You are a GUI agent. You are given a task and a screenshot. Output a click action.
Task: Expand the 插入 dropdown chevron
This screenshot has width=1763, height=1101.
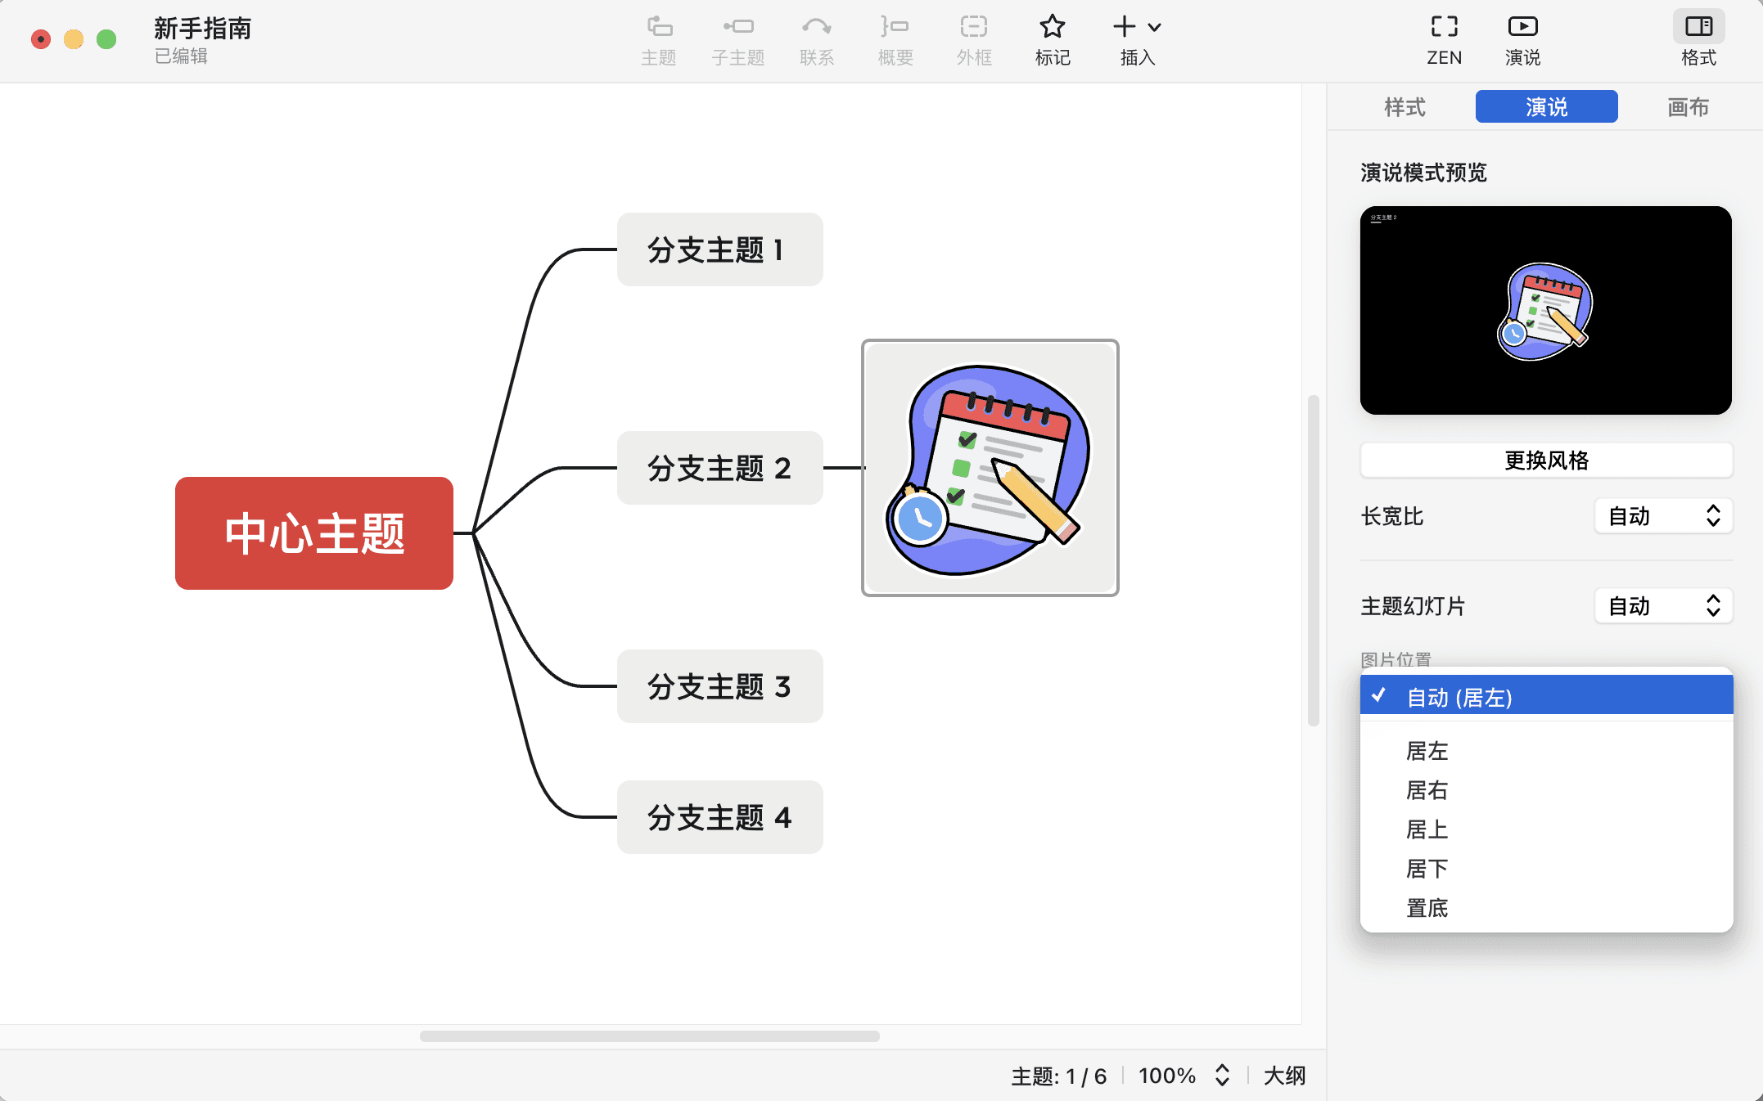pyautogui.click(x=1154, y=27)
